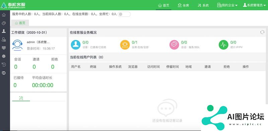Click the 地域 column header
268x131 pixels.
coord(189,67)
